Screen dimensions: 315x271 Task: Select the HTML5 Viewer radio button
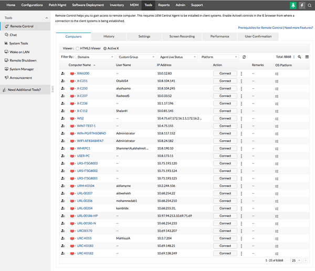[x=78, y=48]
